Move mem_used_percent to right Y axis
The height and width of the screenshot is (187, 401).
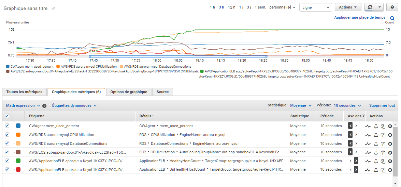(356, 126)
